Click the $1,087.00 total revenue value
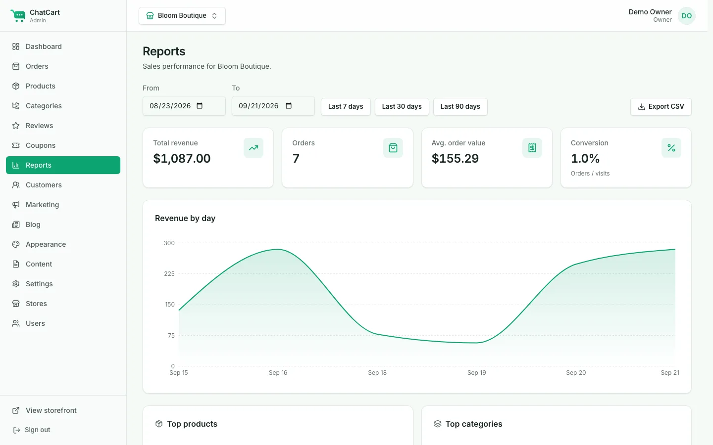The width and height of the screenshot is (713, 445). tap(182, 159)
